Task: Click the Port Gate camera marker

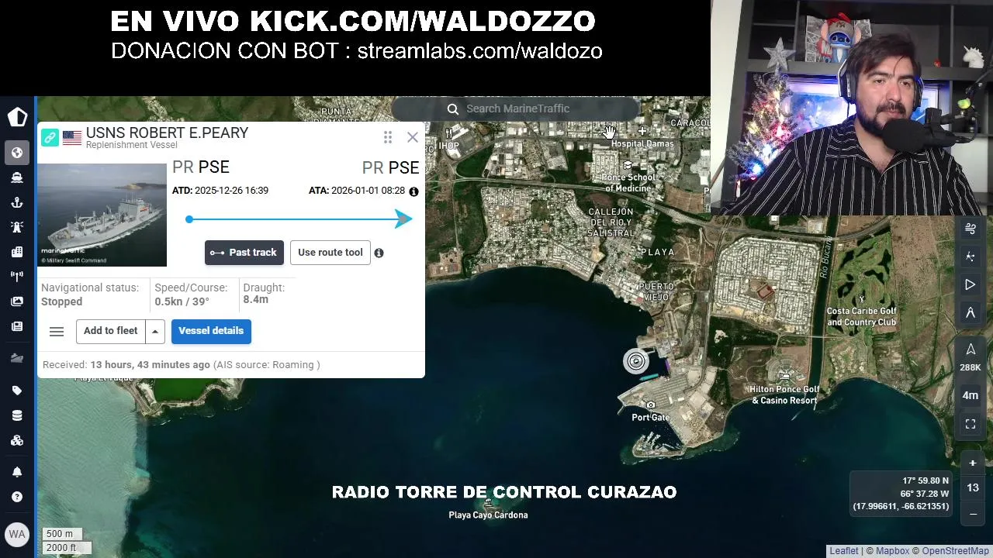Action: tap(650, 405)
